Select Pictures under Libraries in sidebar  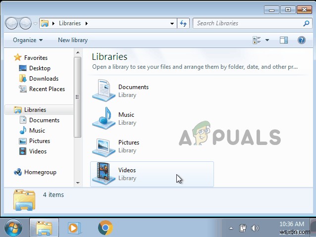tap(40, 141)
